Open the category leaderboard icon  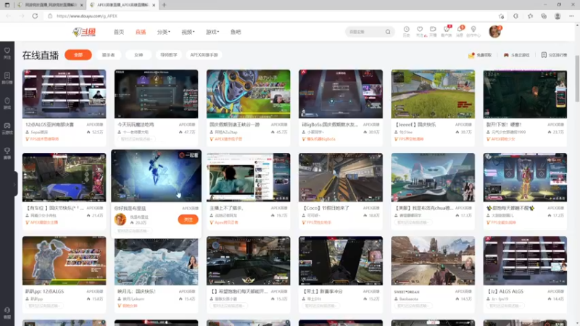544,55
